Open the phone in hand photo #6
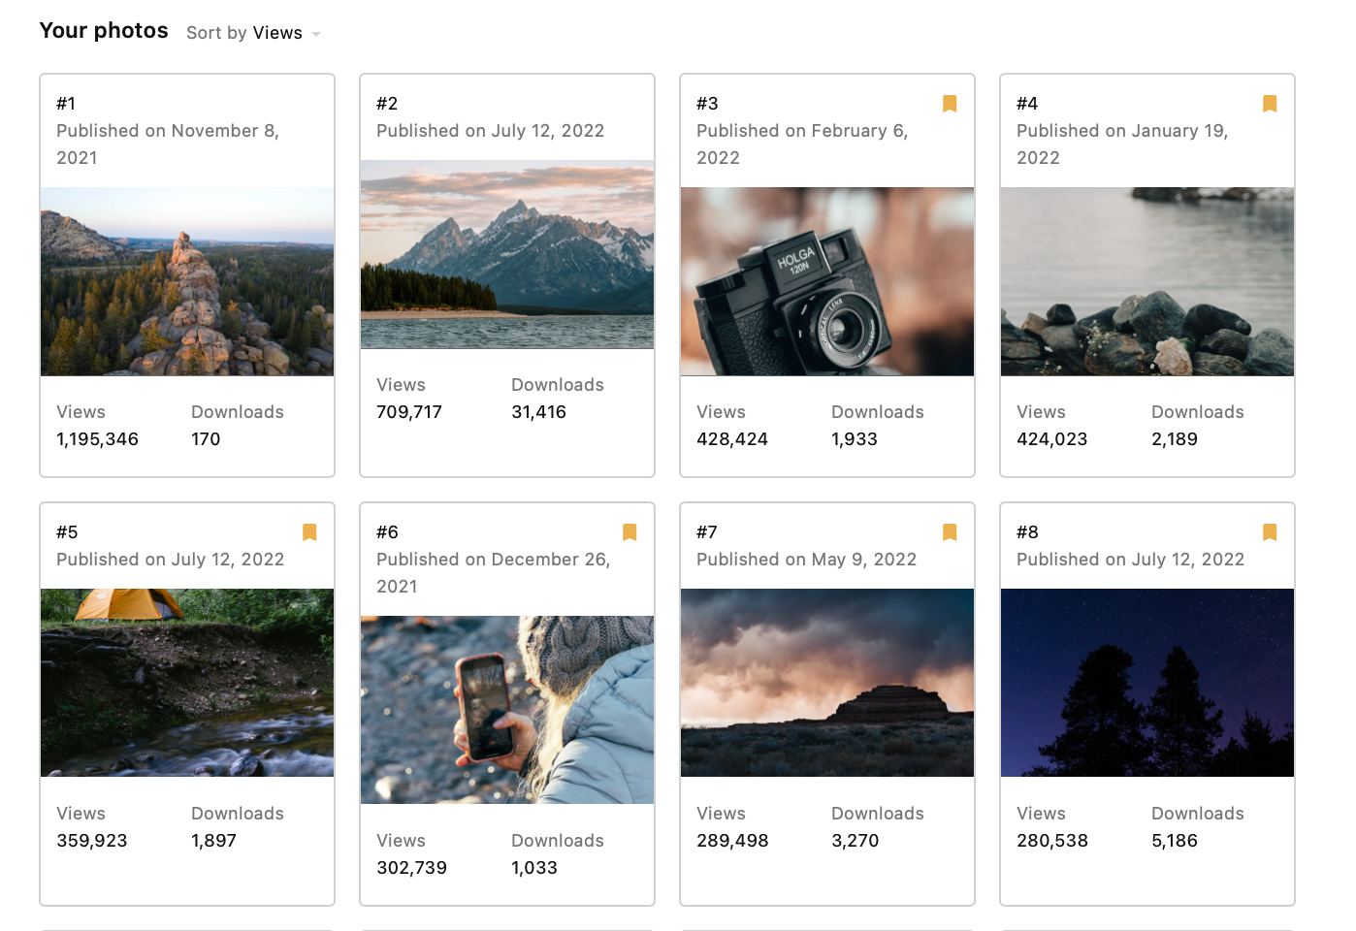 tap(507, 710)
